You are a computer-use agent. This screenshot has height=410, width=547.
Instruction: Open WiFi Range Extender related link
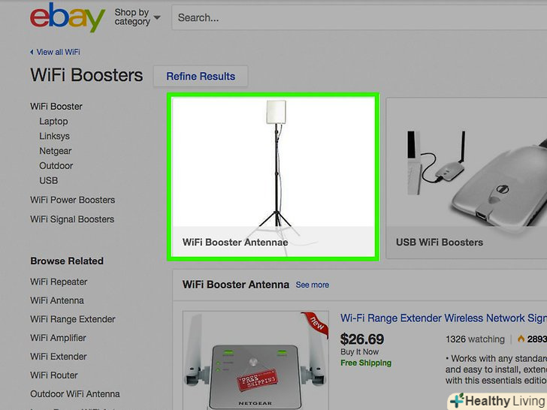(73, 319)
